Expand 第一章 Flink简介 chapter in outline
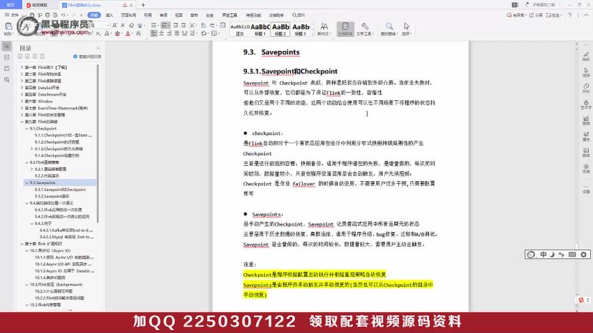 (x=22, y=68)
